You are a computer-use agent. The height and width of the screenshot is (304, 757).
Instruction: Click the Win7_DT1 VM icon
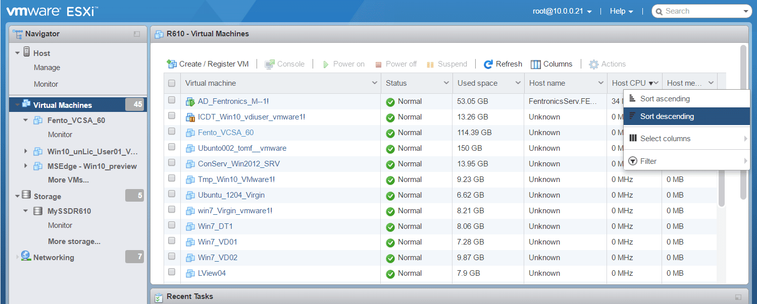(190, 227)
